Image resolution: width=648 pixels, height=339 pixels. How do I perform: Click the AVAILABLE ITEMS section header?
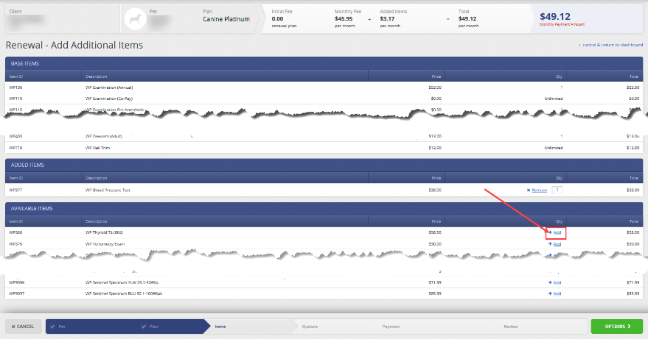(x=324, y=209)
